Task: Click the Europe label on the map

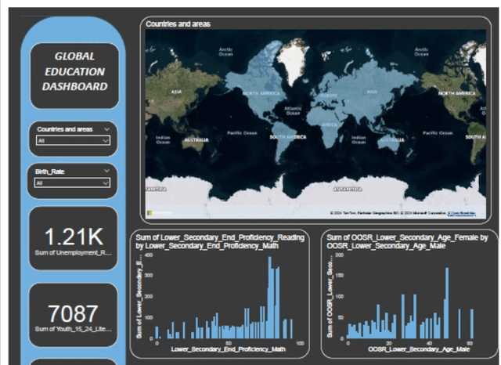Action: (x=329, y=96)
